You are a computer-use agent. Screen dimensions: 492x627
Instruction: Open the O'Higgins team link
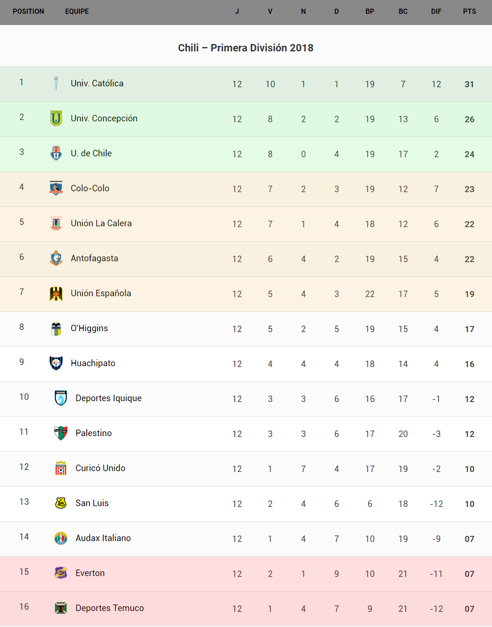coord(89,328)
